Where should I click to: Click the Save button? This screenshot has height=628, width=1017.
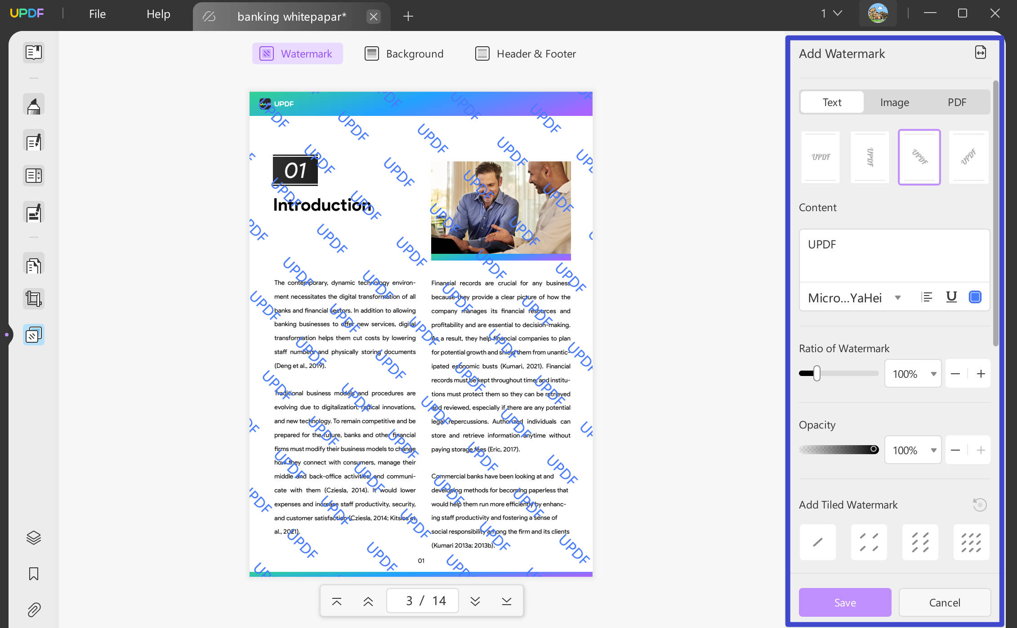[845, 602]
